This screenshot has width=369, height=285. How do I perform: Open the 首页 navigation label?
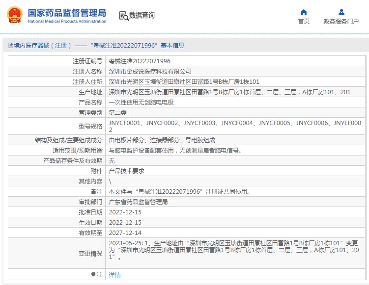[304, 22]
